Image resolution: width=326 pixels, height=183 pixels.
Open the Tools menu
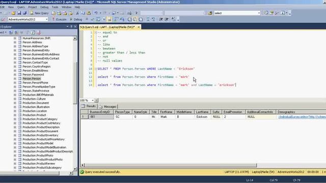click(x=55, y=7)
